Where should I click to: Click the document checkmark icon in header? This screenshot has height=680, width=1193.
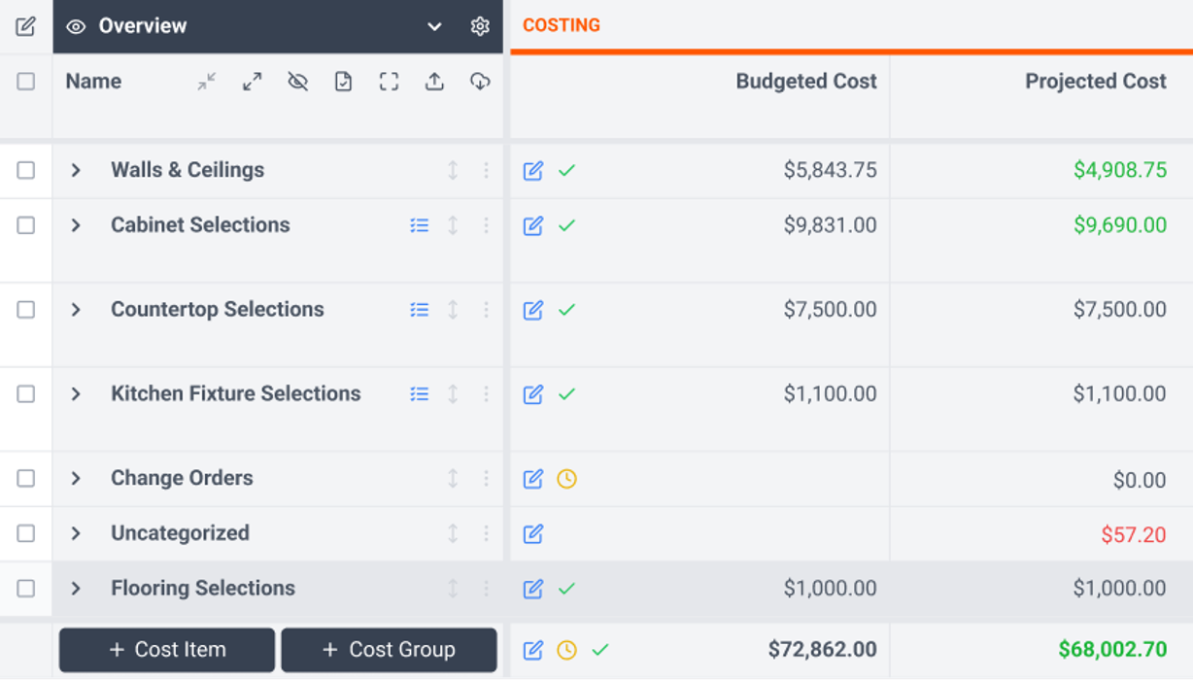[x=343, y=83]
